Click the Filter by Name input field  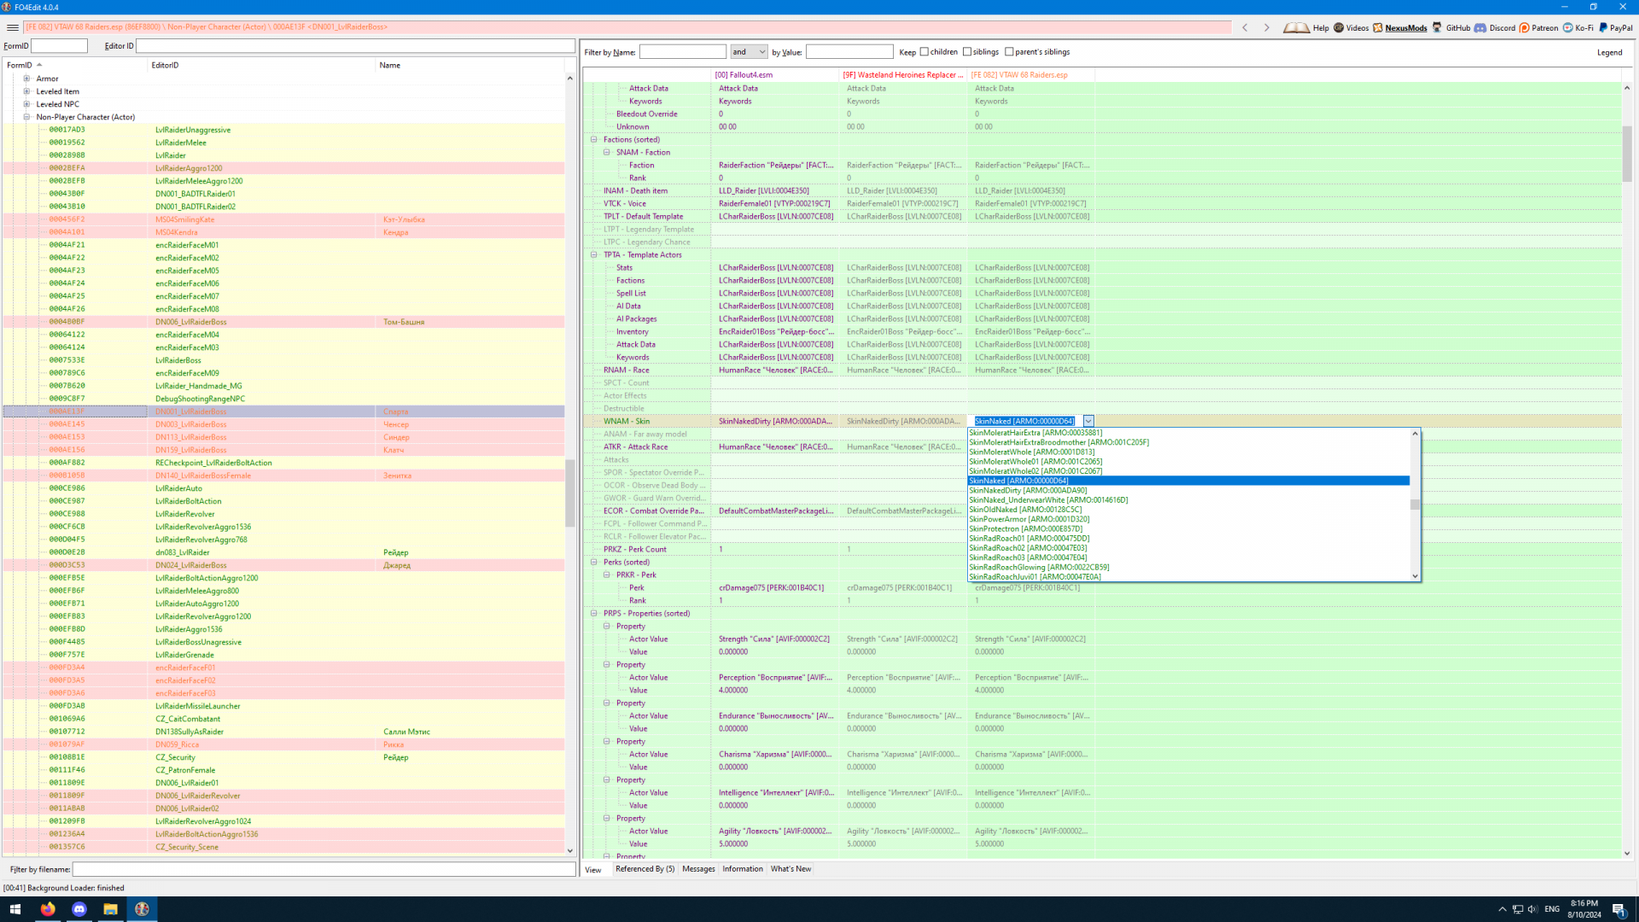tap(682, 52)
